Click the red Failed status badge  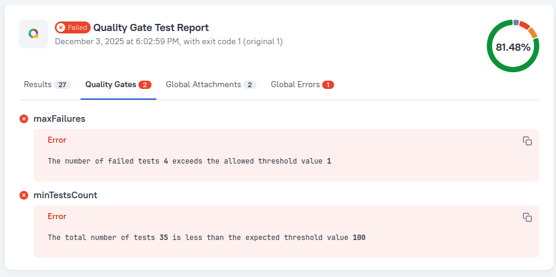click(x=73, y=27)
